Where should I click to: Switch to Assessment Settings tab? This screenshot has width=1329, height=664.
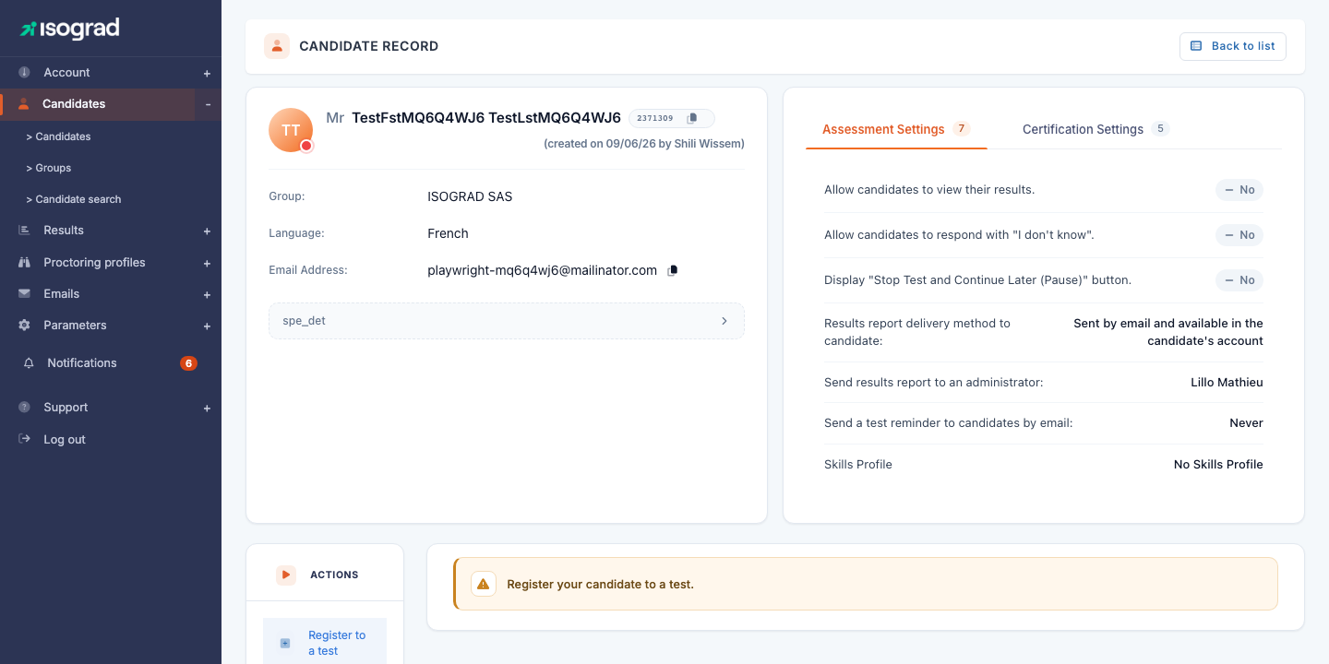(896, 129)
